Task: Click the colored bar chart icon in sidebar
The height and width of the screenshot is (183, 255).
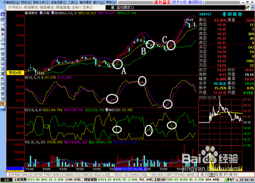Action: (x=3, y=29)
